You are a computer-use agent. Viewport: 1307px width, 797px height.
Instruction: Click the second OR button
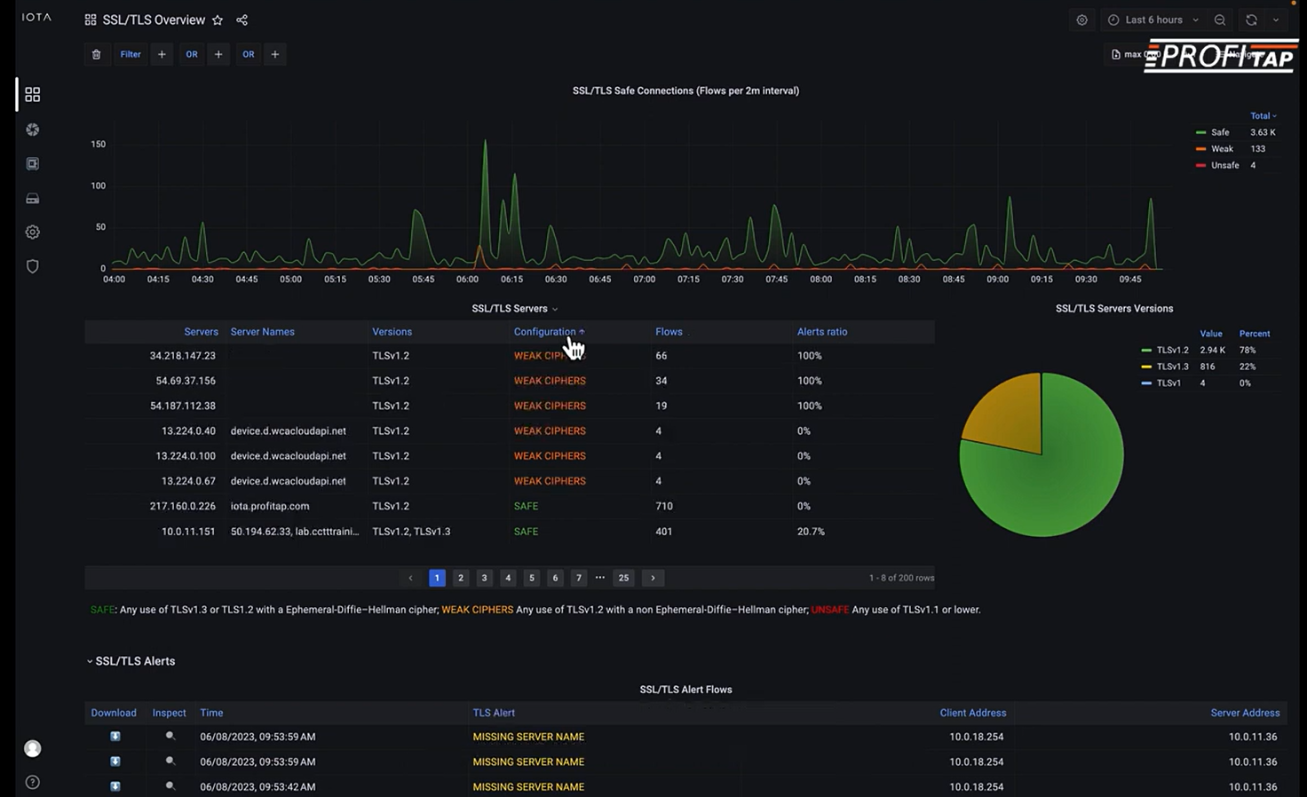coord(249,54)
